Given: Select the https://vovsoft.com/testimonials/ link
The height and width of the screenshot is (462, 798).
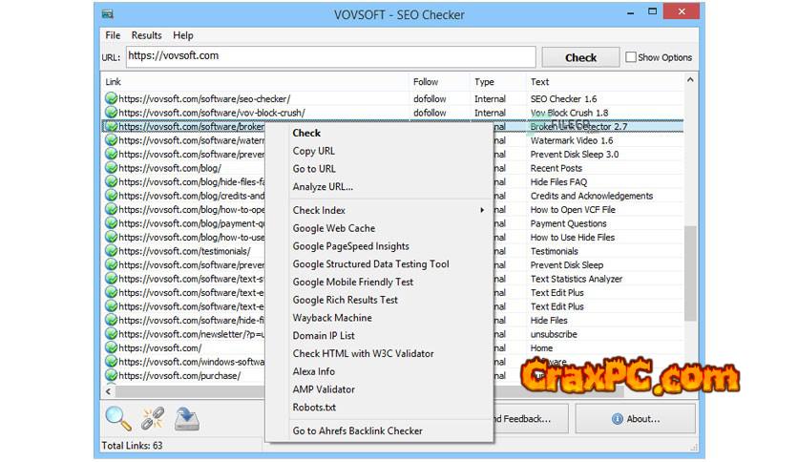Looking at the screenshot, I should coord(184,251).
